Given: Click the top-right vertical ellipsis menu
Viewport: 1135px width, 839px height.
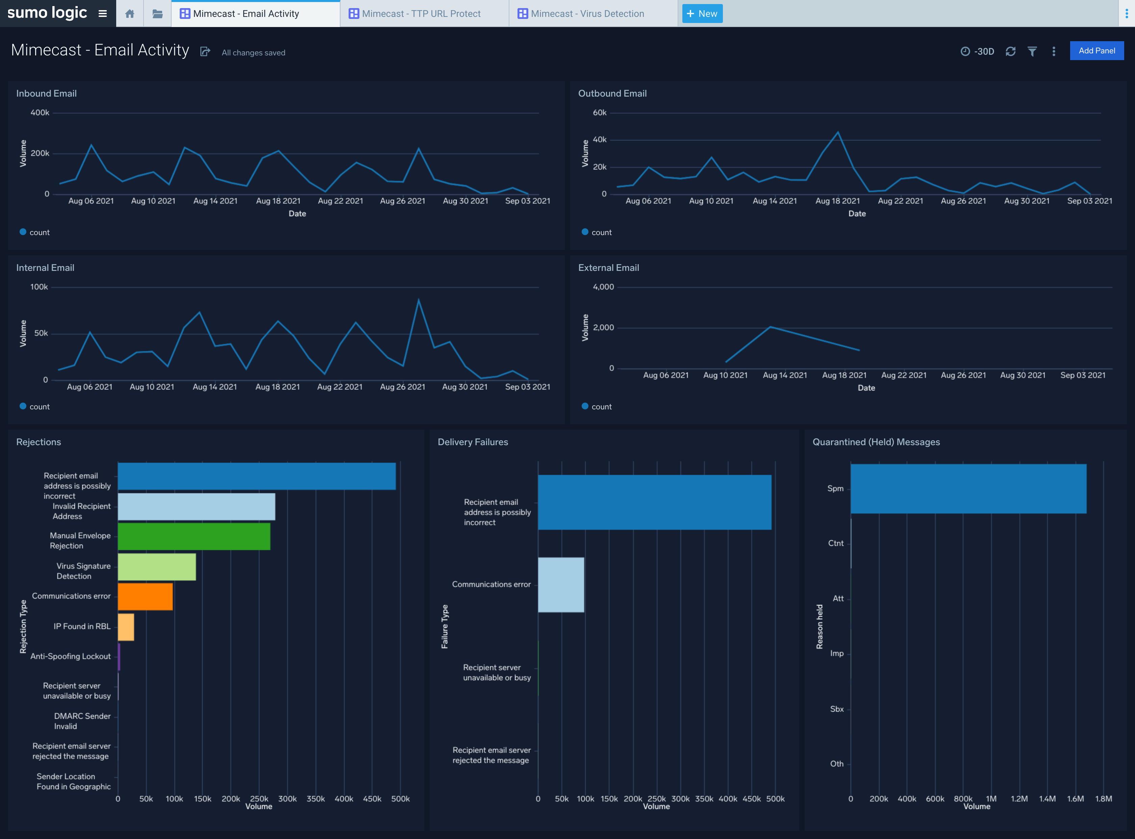Looking at the screenshot, I should tap(1126, 14).
